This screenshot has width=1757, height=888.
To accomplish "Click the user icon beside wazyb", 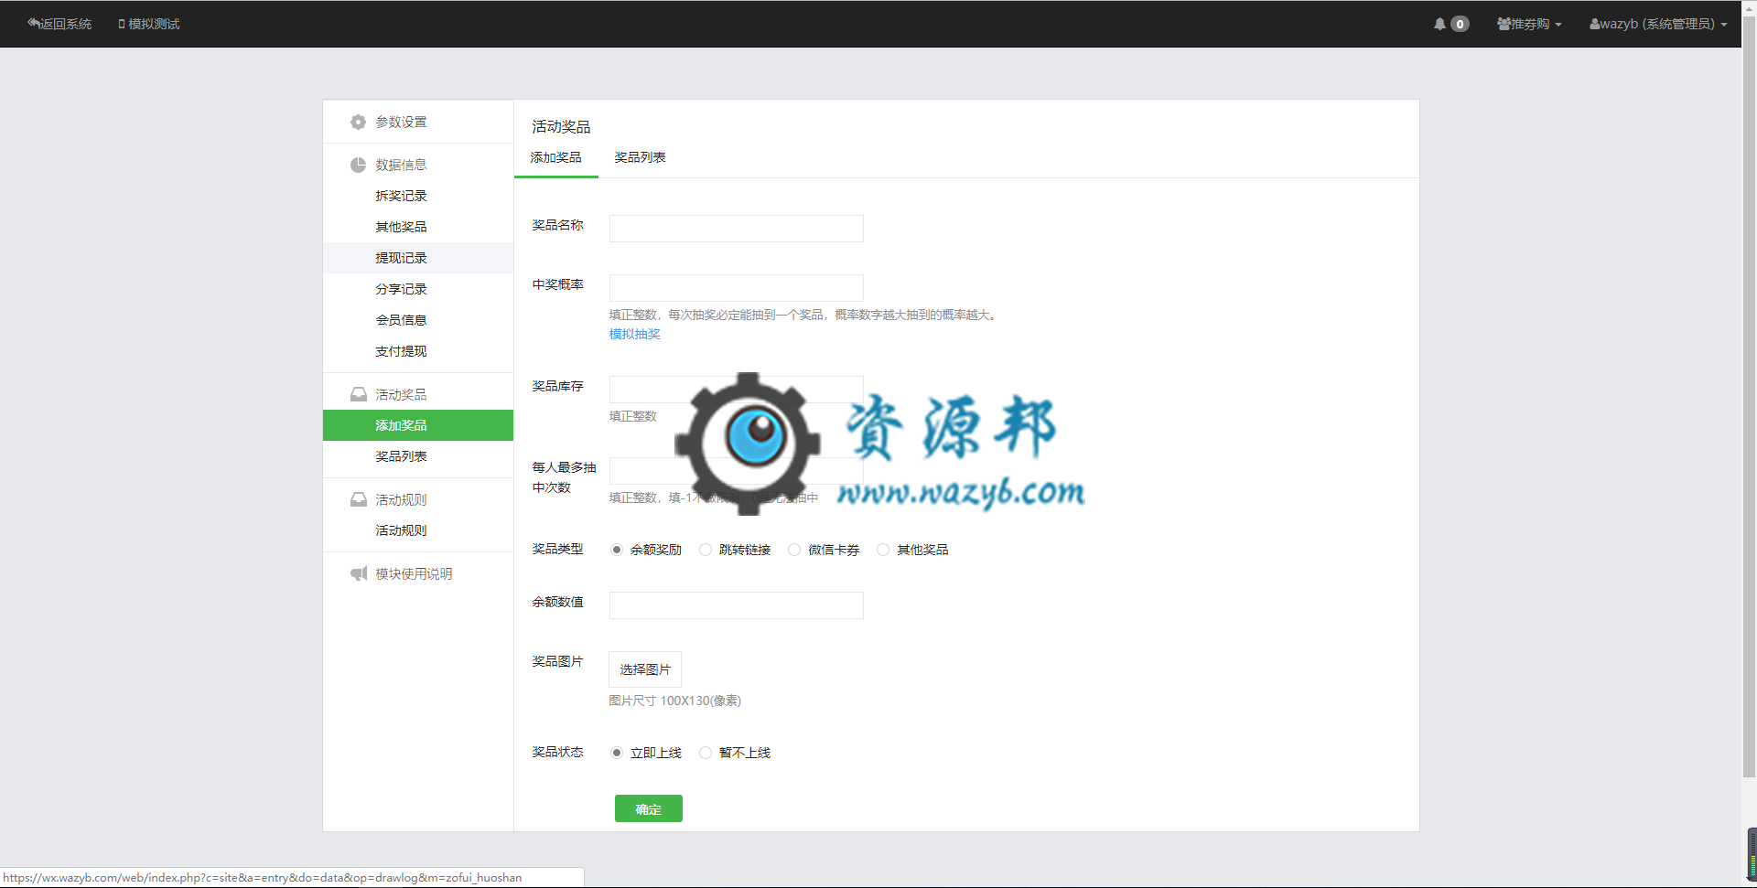I will (x=1594, y=24).
